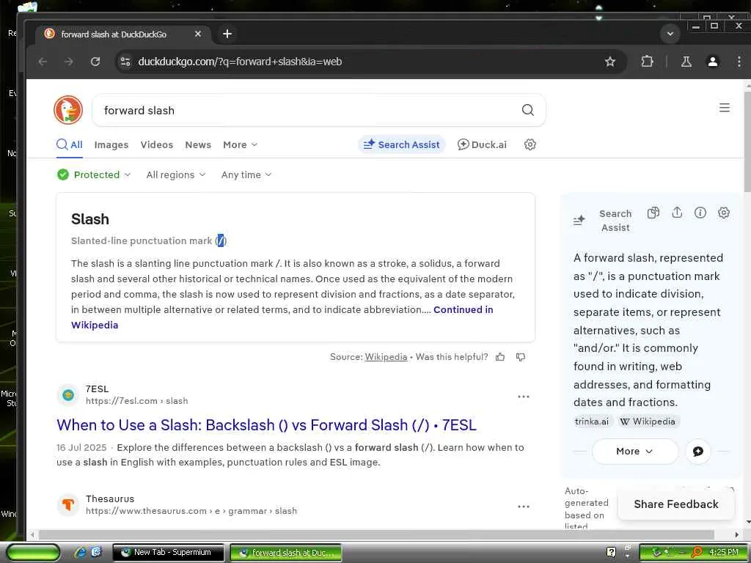Image resolution: width=751 pixels, height=563 pixels.
Task: Click the Wikipedia source link
Action: click(x=386, y=357)
